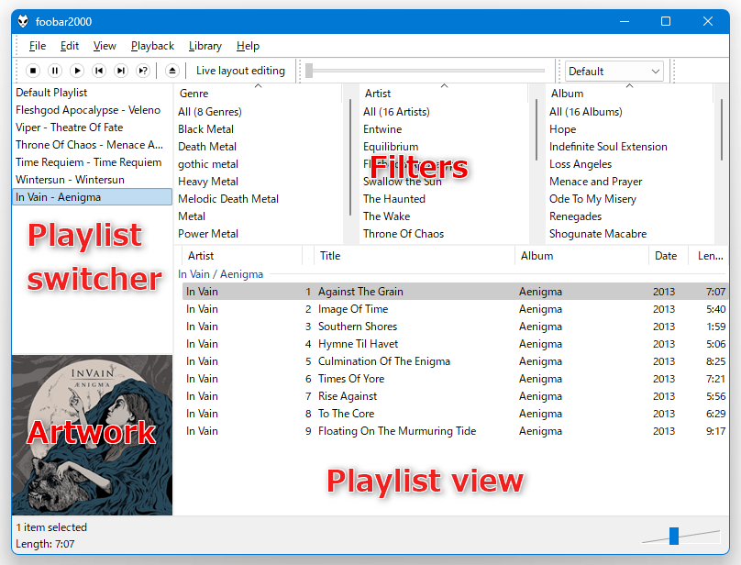Image resolution: width=741 pixels, height=565 pixels.
Task: Click the In Vain album artwork
Action: [x=92, y=435]
